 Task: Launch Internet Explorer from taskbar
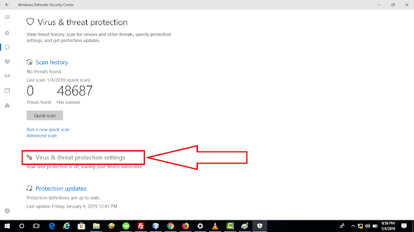pos(67,226)
